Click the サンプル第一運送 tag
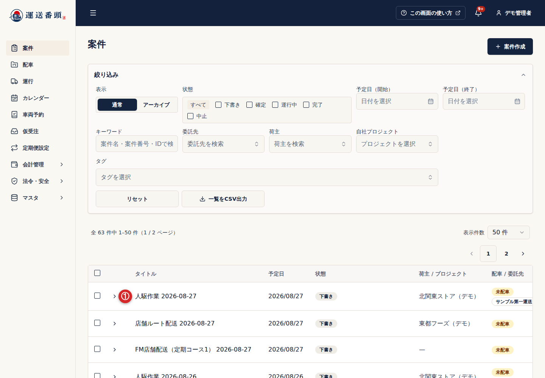Screen dimensions: 545x378 (x=513, y=302)
